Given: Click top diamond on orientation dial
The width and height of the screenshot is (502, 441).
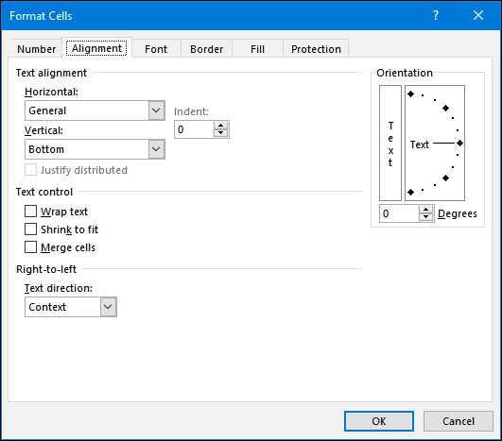Looking at the screenshot, I should coord(410,94).
